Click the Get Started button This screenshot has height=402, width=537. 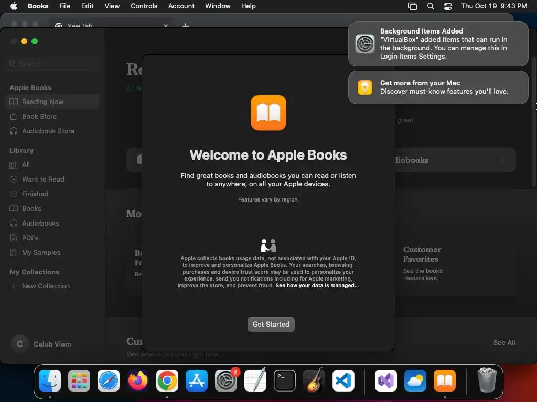[271, 324]
